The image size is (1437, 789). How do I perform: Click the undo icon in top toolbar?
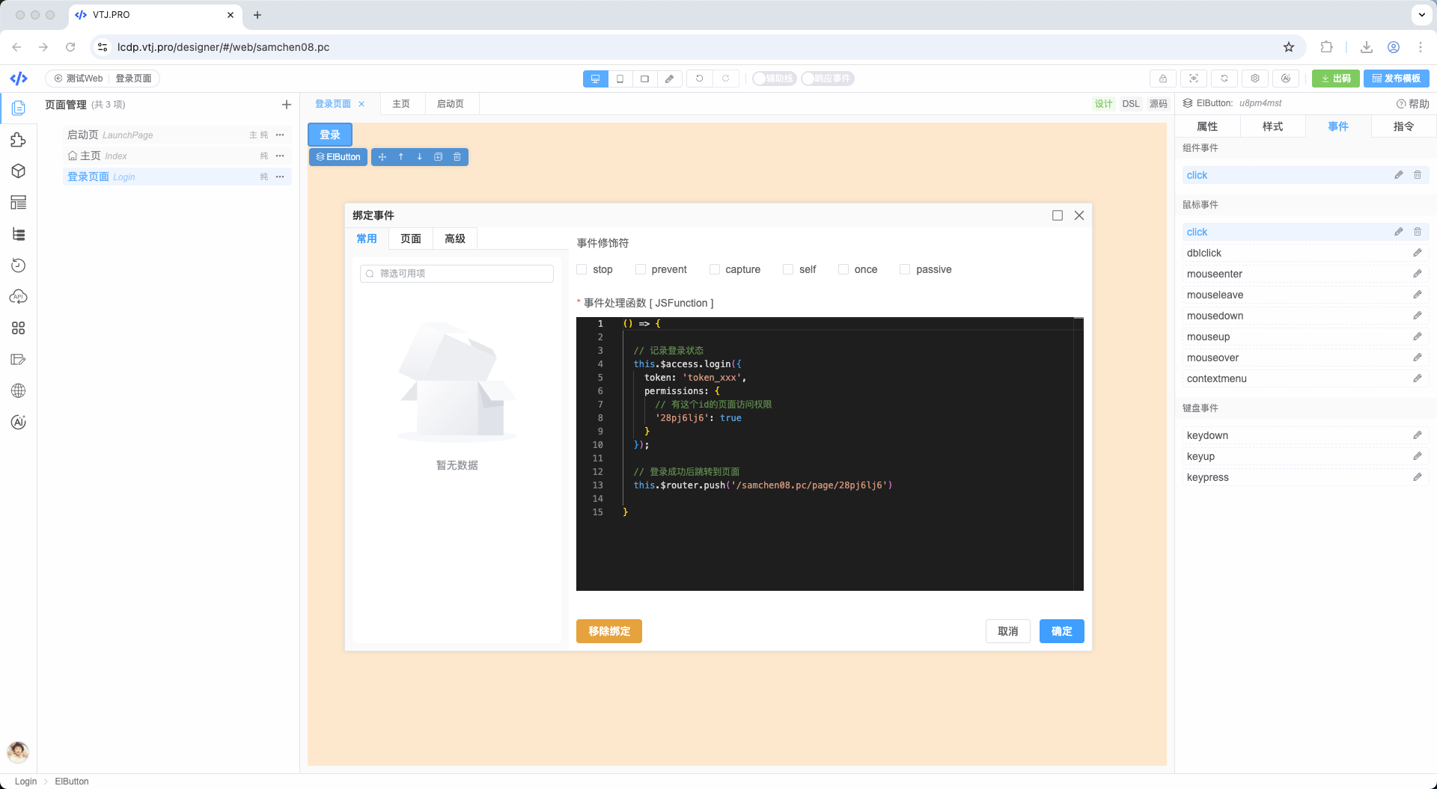click(700, 79)
